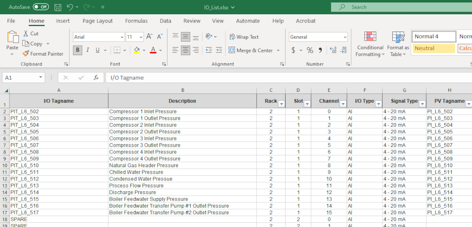Open the font size dropdown
The width and height of the screenshot is (472, 227).
141,37
